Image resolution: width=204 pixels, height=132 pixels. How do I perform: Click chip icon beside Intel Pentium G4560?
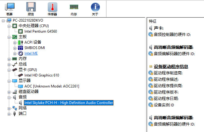[x=20, y=31]
